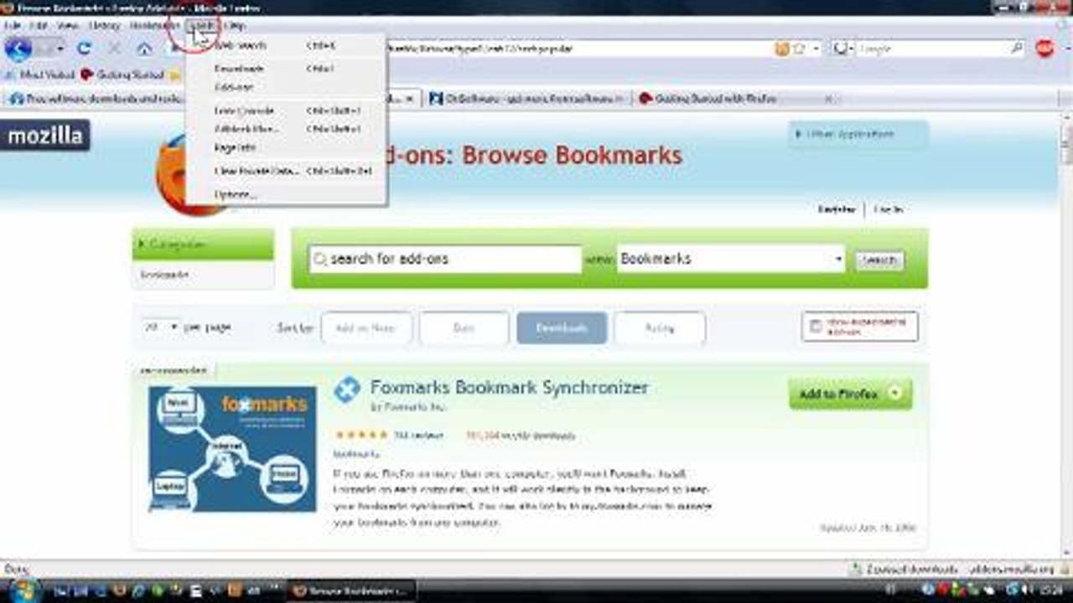Click the Most Visited bookmarks toolbar item
Viewport: 1073px width, 603px height.
40,75
